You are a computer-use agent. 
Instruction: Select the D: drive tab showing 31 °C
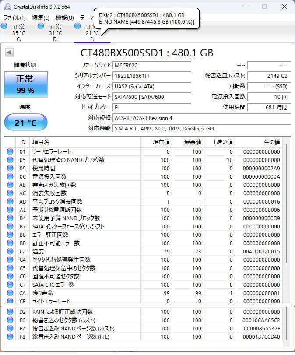coord(56,32)
